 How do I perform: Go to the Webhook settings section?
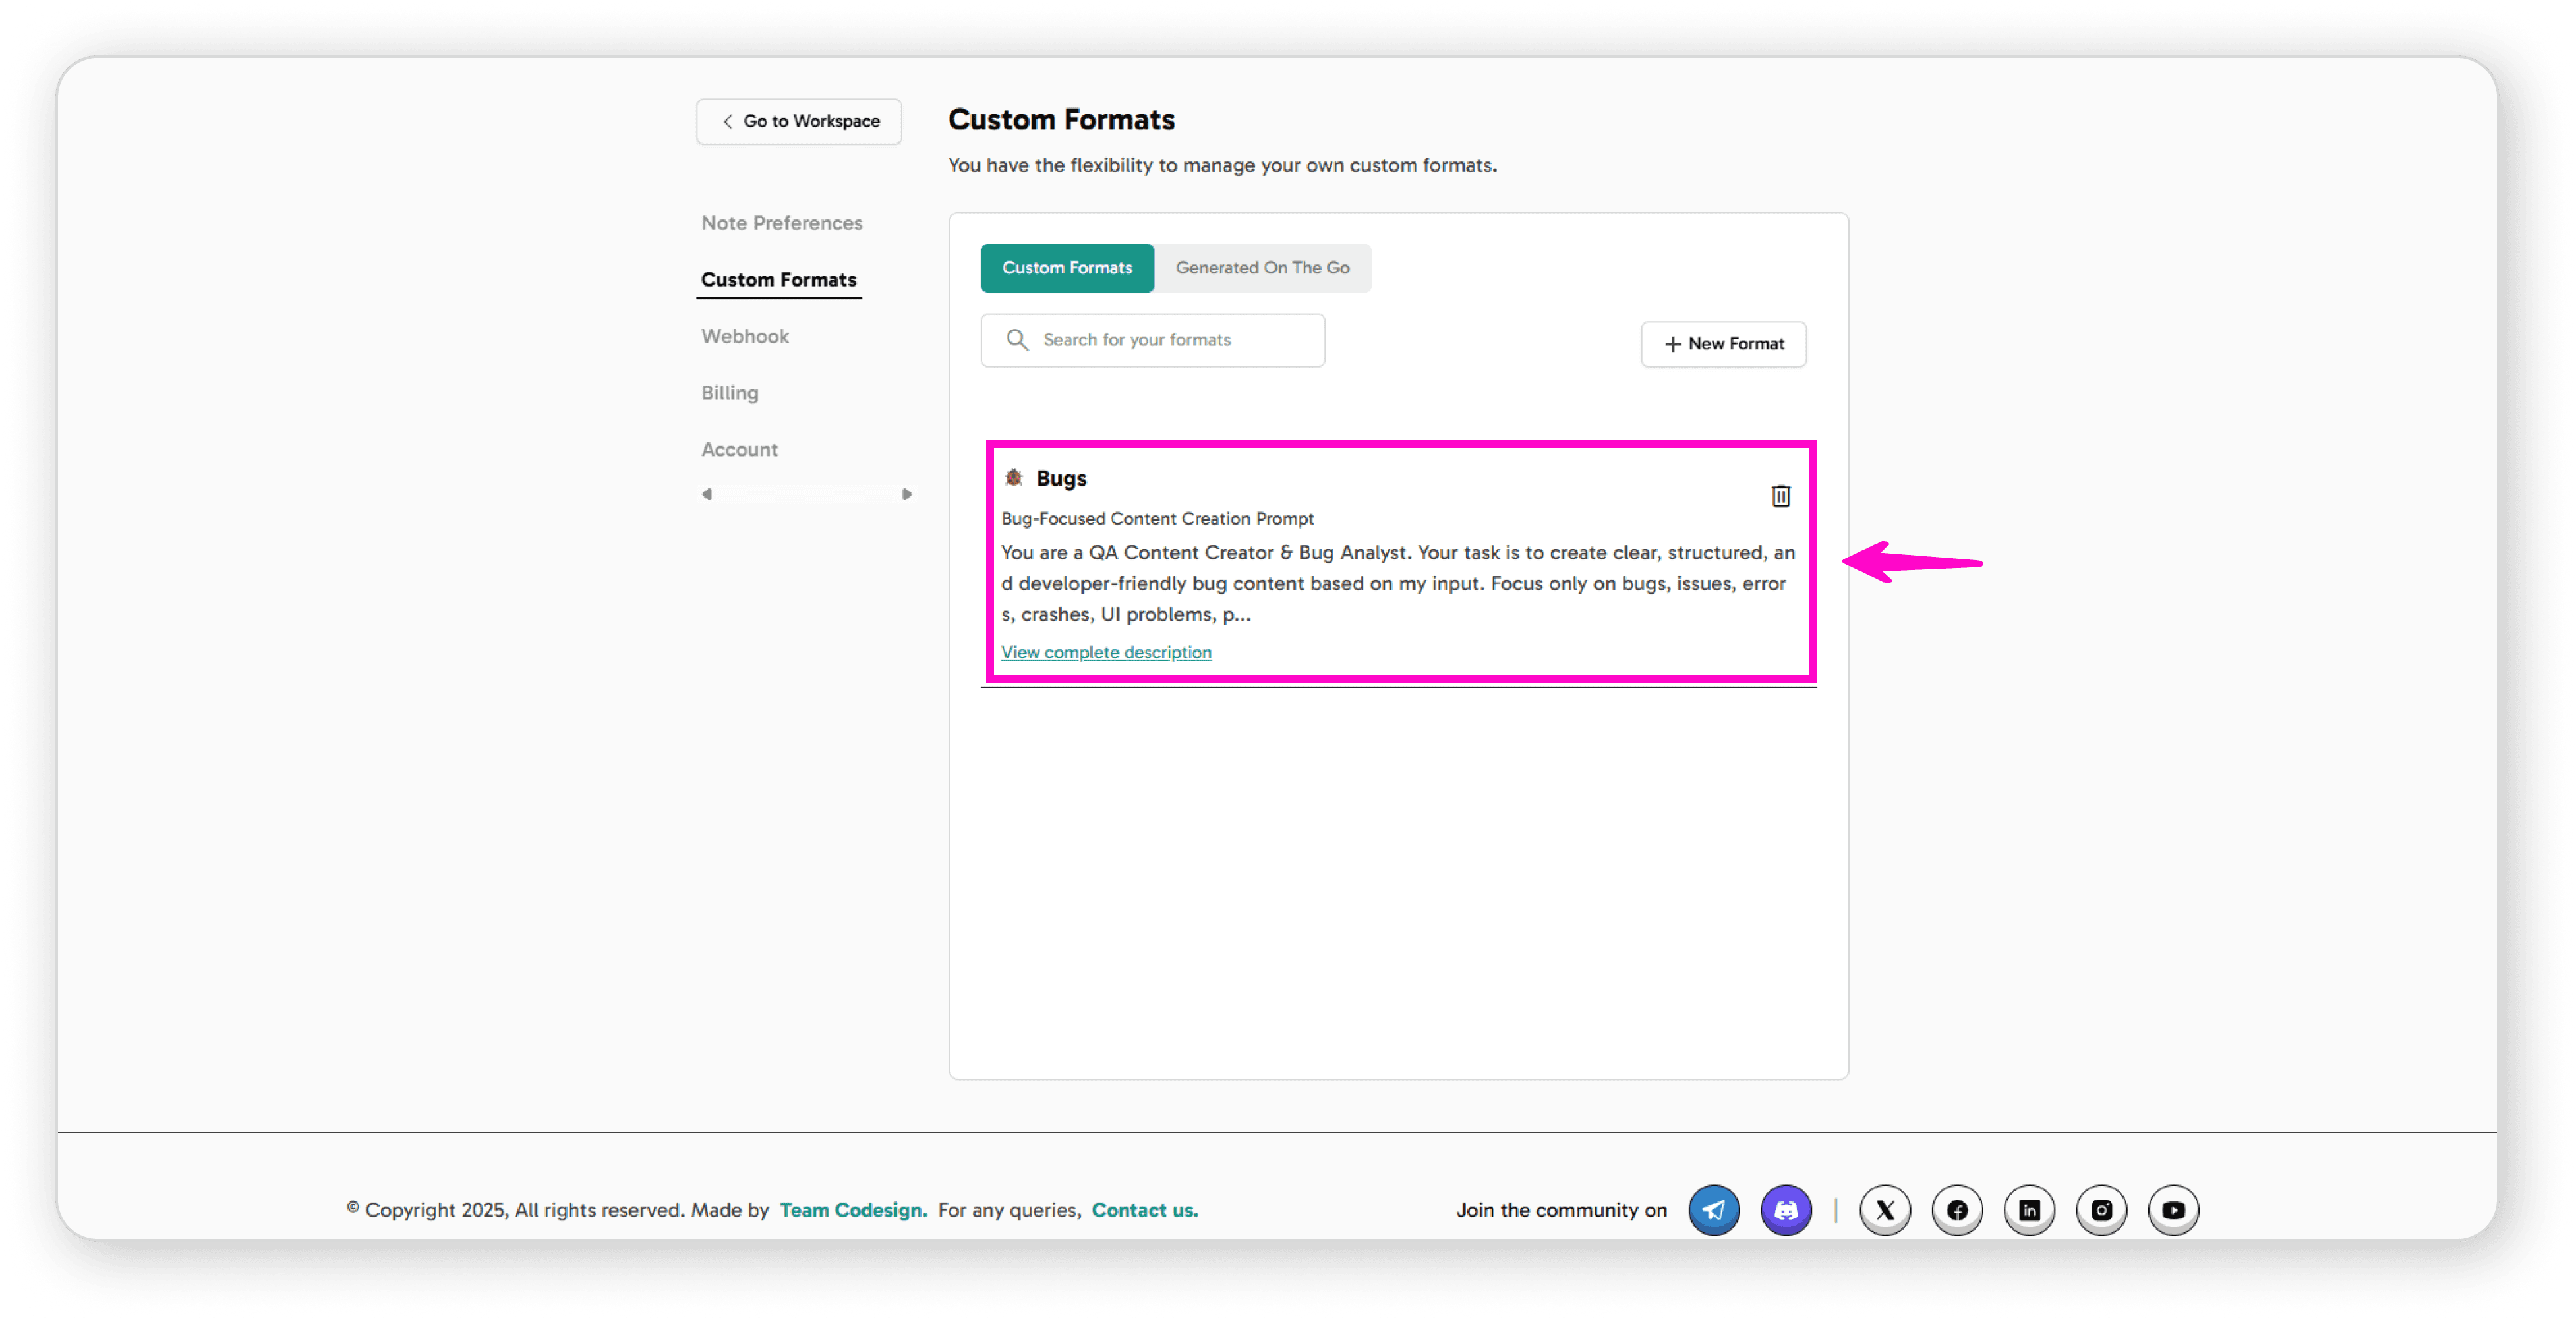[x=744, y=336]
